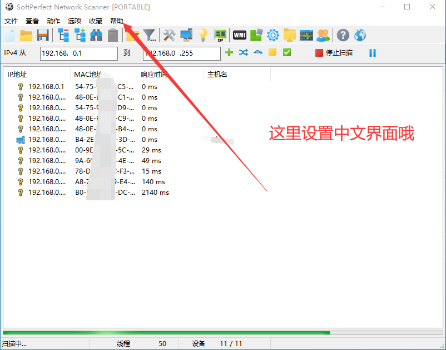Click the yellow note icon beside IP range
This screenshot has height=350, width=446.
coord(272,53)
